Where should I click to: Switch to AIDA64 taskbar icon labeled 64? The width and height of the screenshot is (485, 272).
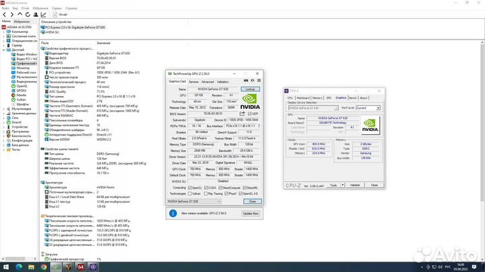(x=81, y=267)
